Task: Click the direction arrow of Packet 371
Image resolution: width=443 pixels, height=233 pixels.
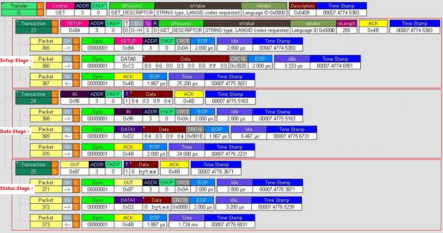Action: pos(67,186)
